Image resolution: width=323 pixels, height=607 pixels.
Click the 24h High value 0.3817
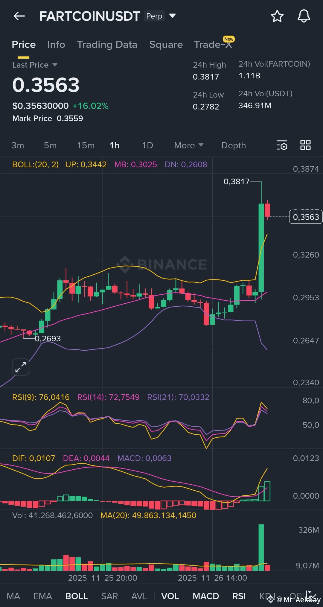206,77
